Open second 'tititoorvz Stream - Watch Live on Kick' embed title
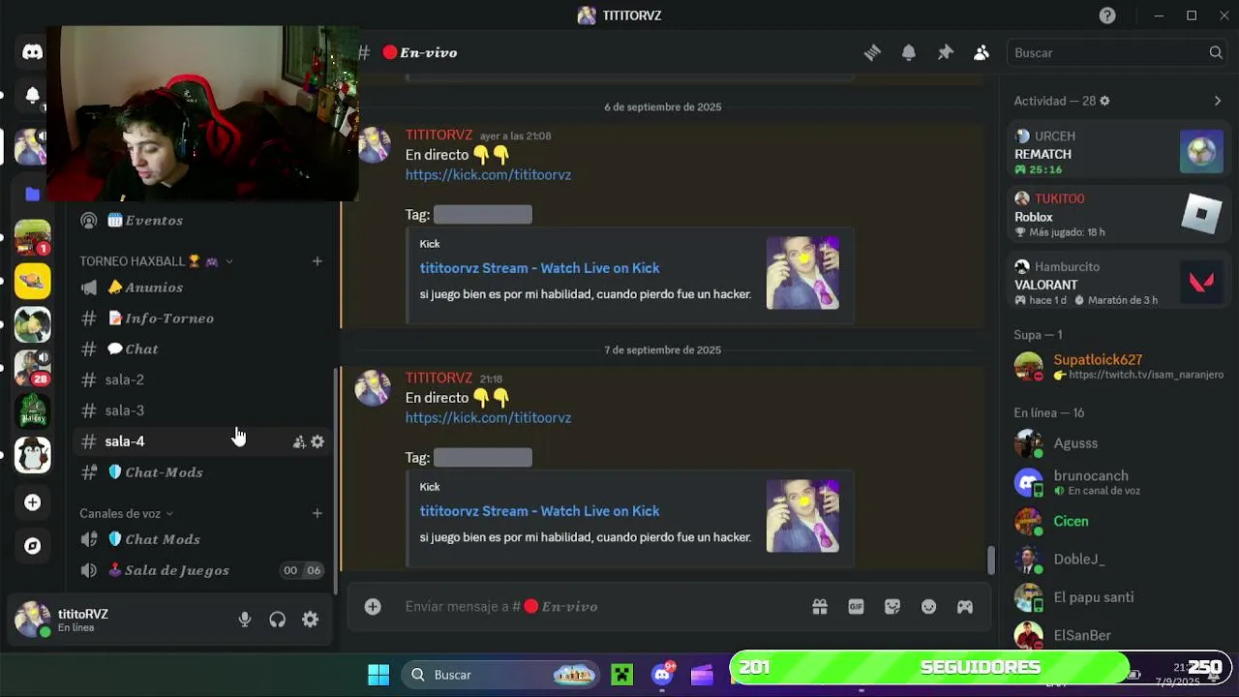This screenshot has width=1239, height=697. pyautogui.click(x=539, y=511)
